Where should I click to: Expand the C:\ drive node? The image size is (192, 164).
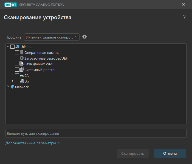click(x=12, y=75)
